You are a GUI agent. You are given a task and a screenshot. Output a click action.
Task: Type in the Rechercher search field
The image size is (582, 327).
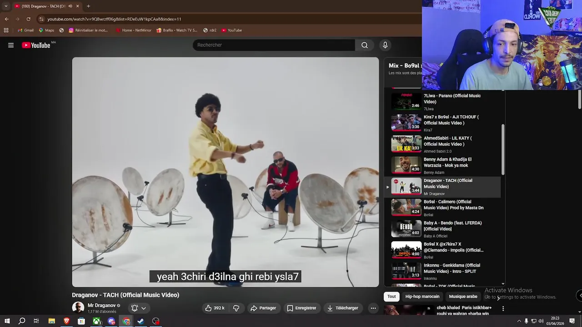[274, 45]
